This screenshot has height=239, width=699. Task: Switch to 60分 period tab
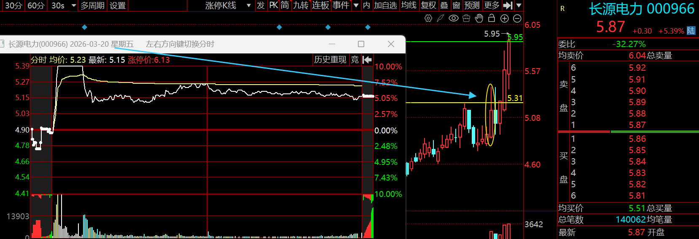point(36,5)
